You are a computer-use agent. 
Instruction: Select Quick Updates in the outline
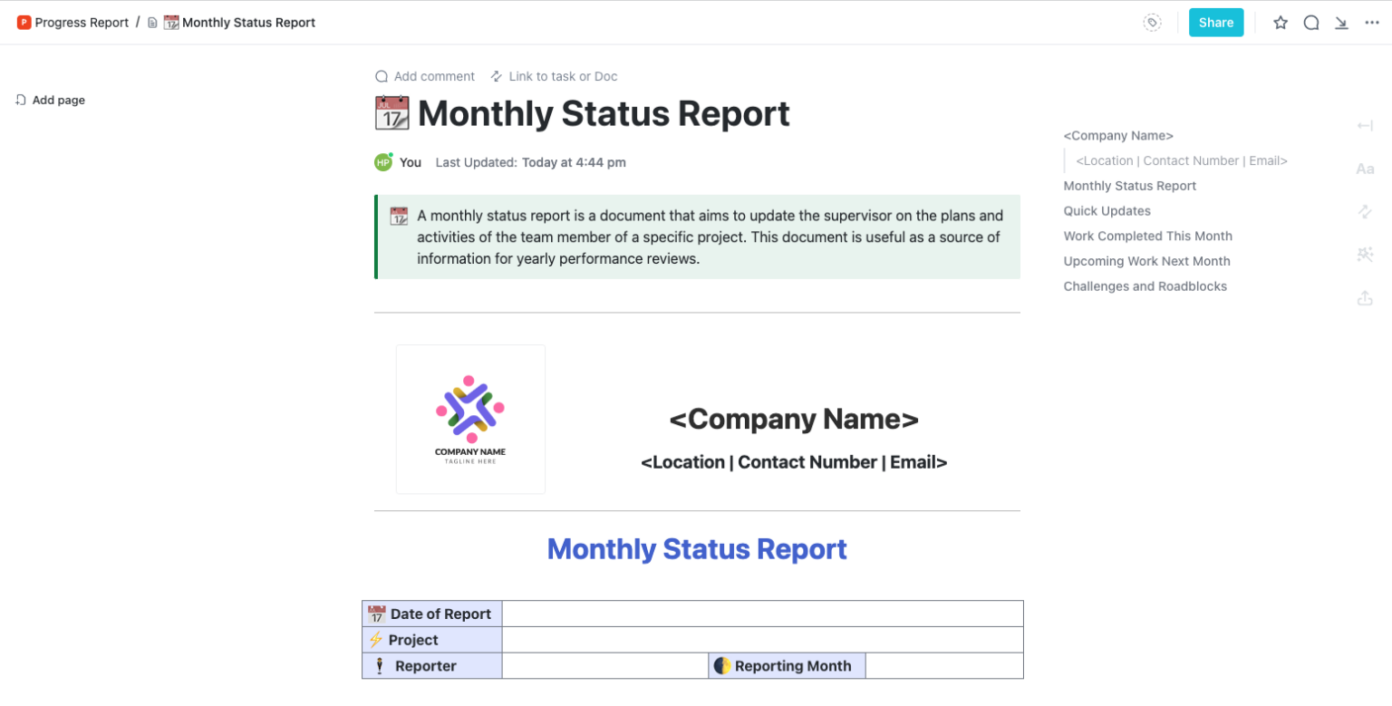[x=1107, y=210]
